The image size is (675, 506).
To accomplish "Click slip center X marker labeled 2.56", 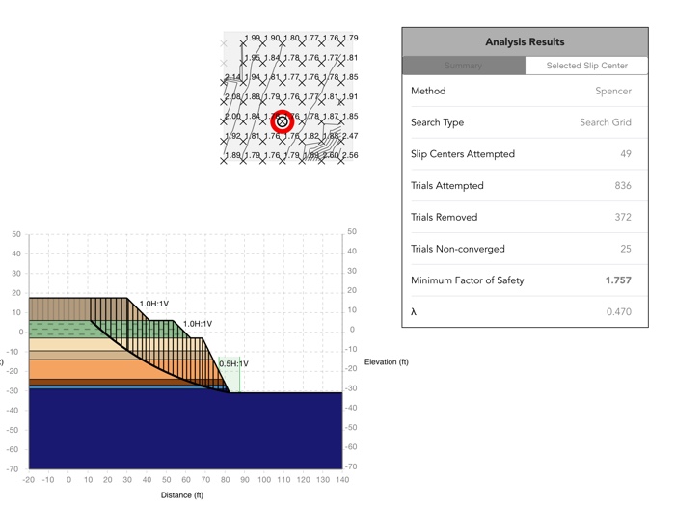I will point(341,161).
